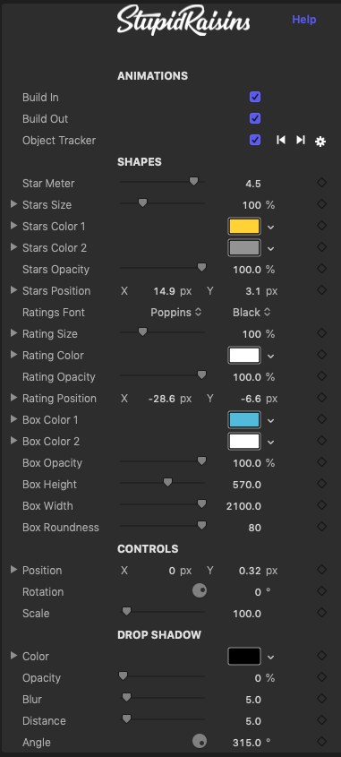Click the Star Meter keyframe diamond

[321, 183]
